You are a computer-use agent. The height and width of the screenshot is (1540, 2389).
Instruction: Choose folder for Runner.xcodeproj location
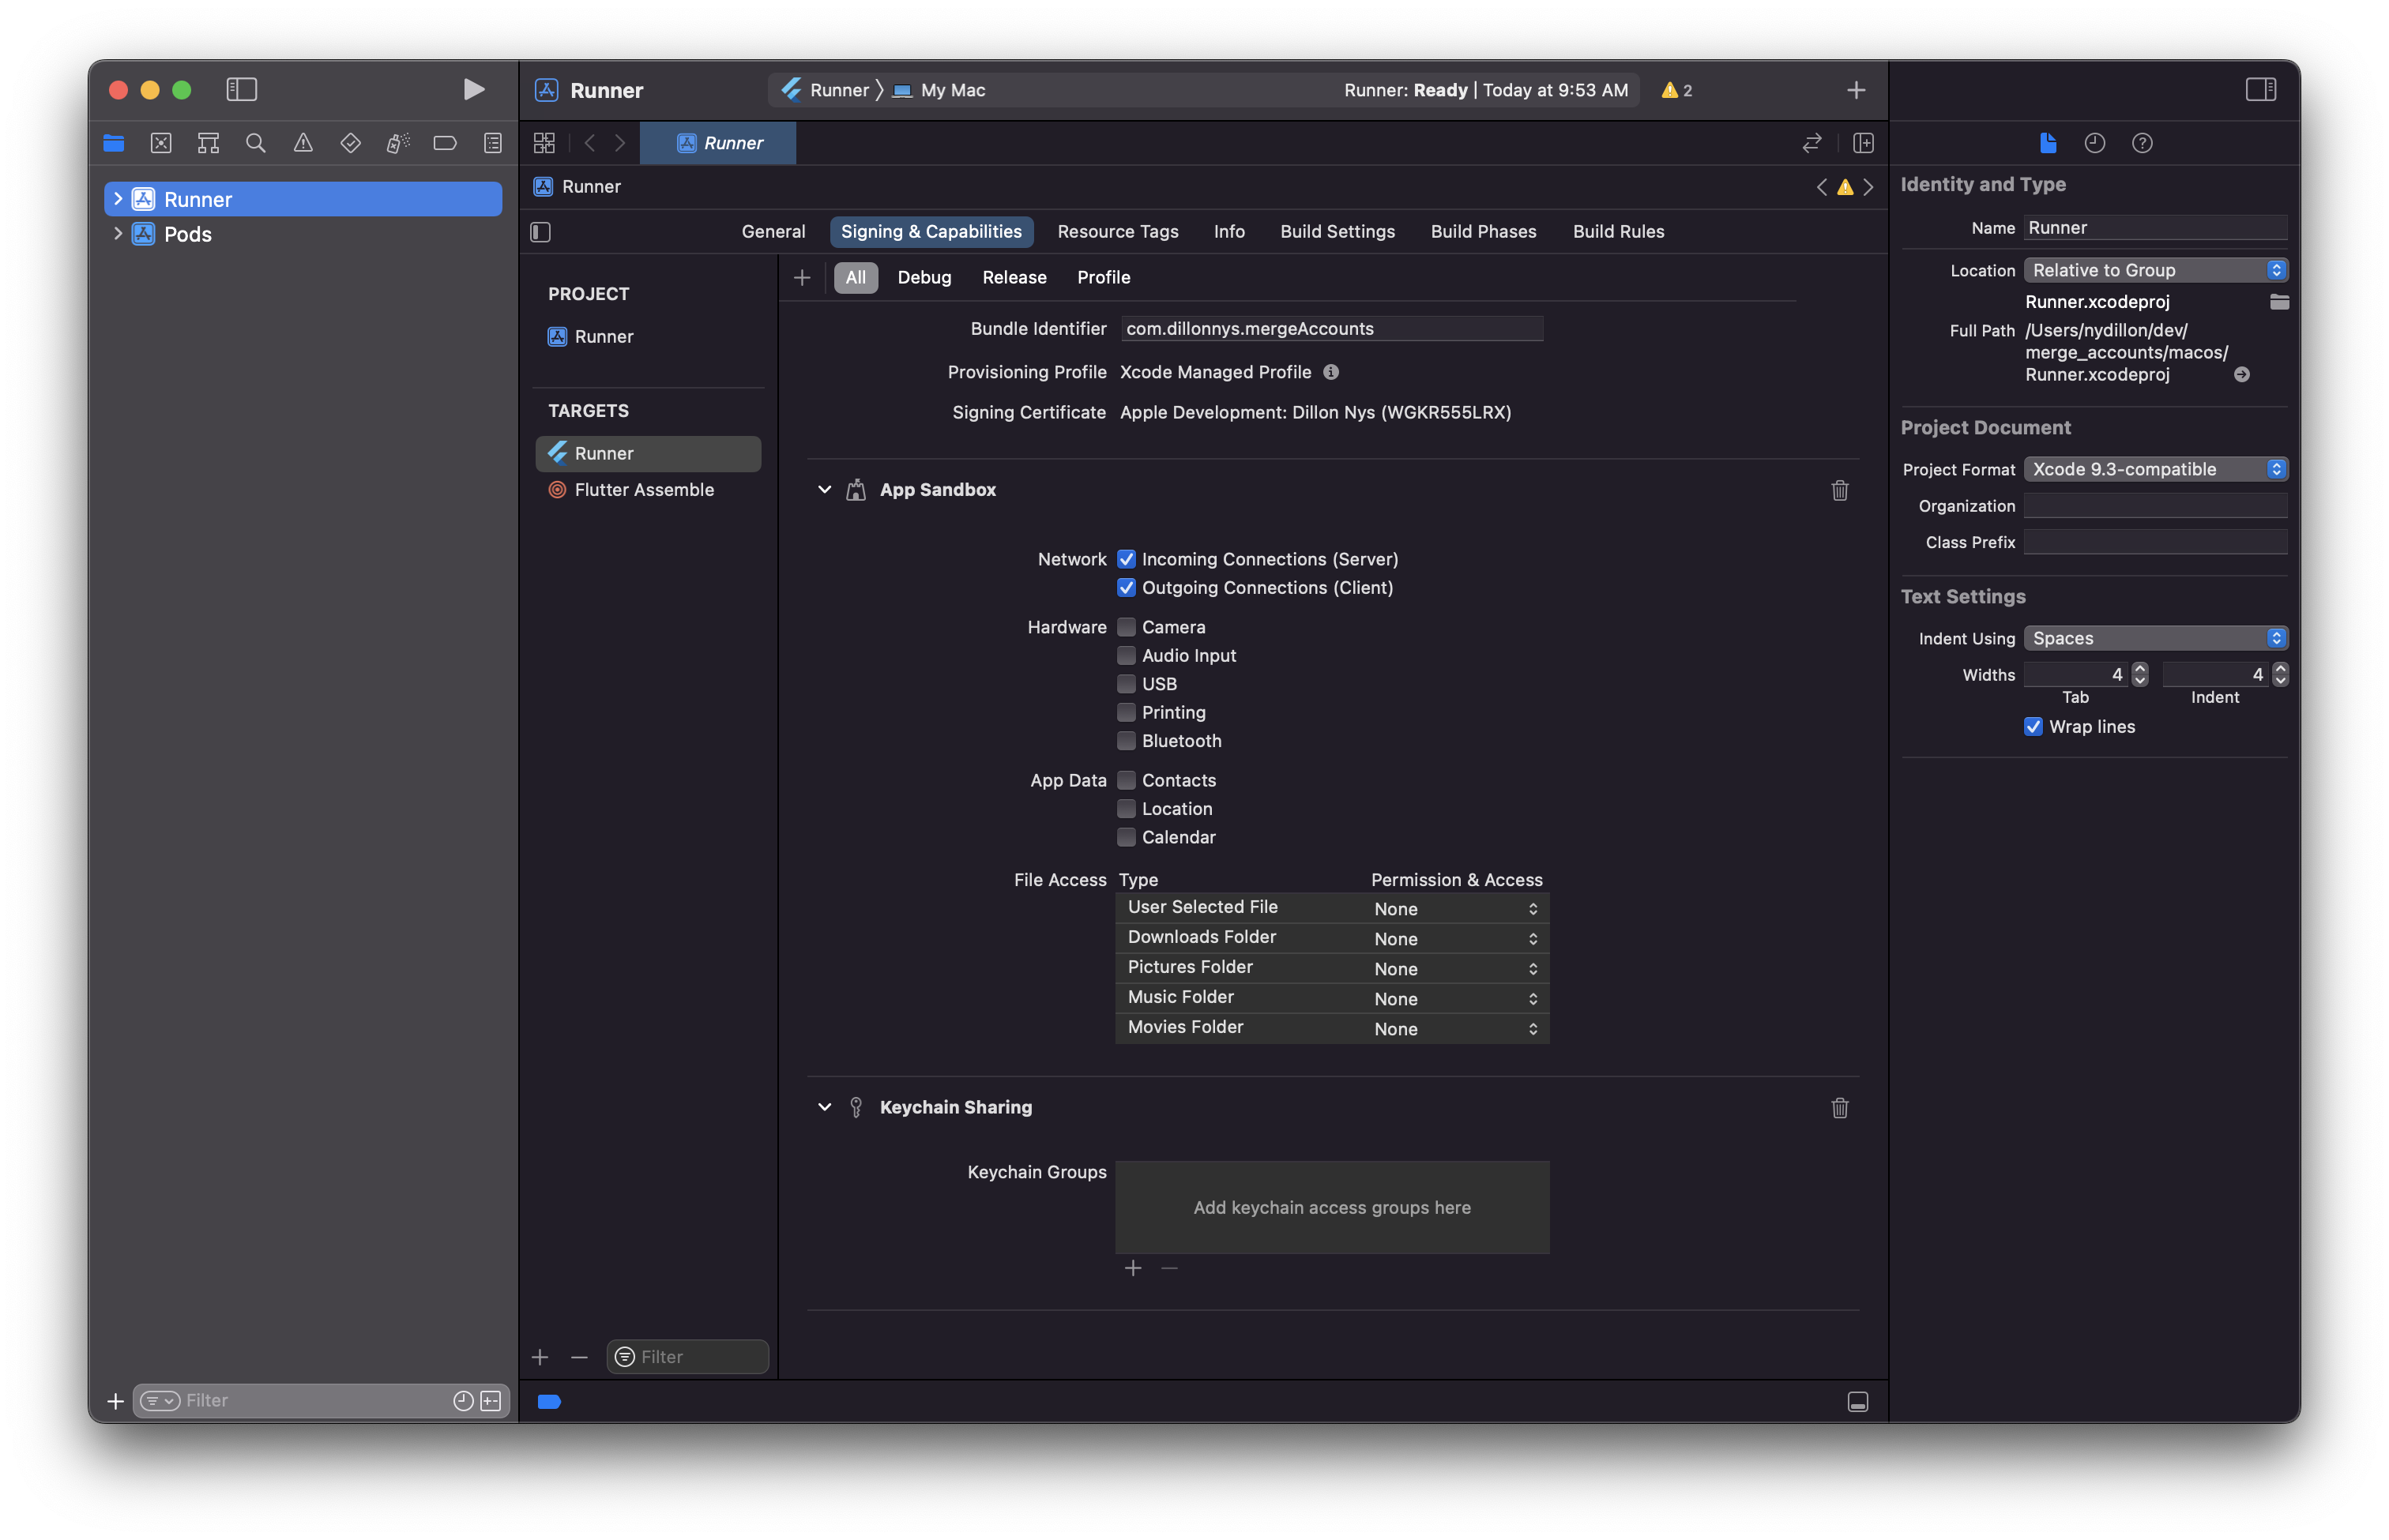(x=2279, y=302)
